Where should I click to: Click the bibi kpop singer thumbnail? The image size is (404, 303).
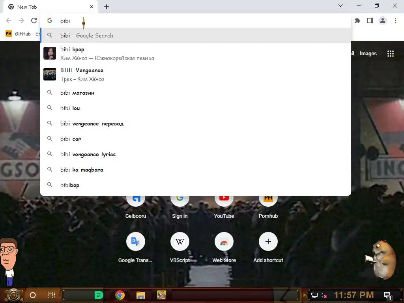coord(50,53)
